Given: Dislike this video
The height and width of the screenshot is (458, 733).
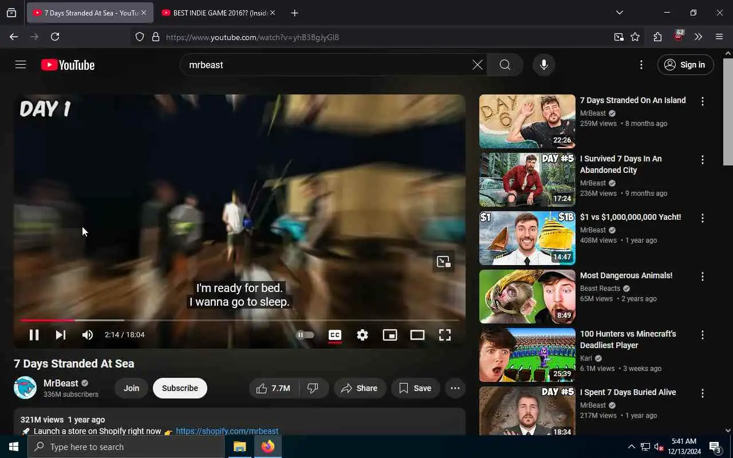Looking at the screenshot, I should coord(313,388).
